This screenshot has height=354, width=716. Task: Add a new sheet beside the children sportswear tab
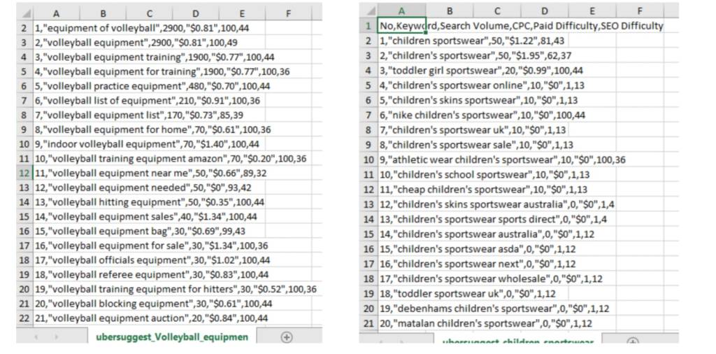coord(633,342)
